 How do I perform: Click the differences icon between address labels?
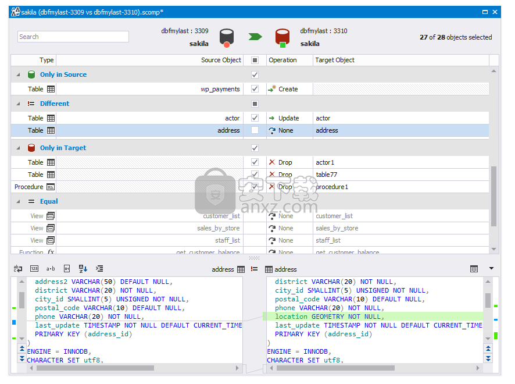tap(254, 269)
